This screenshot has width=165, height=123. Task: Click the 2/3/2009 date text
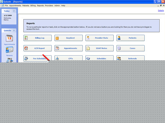[8, 15]
